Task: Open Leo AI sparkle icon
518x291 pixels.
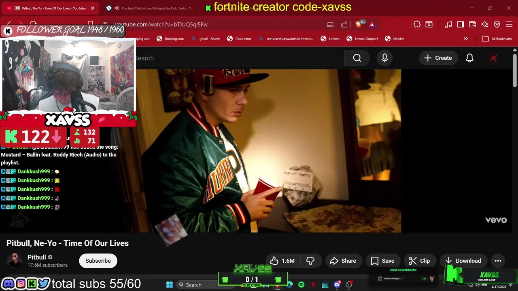Action: [x=485, y=24]
